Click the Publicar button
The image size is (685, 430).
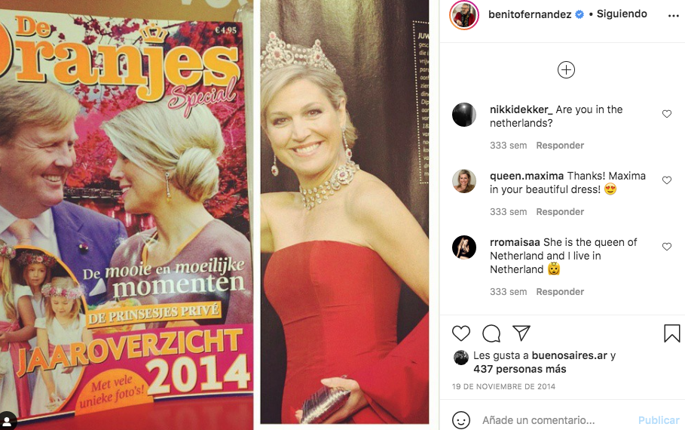tap(659, 420)
